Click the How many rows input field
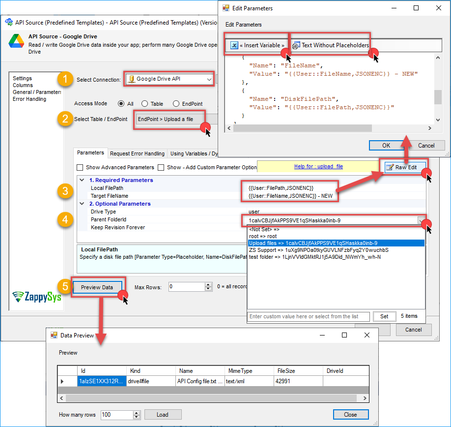The width and height of the screenshot is (451, 427). tap(117, 415)
